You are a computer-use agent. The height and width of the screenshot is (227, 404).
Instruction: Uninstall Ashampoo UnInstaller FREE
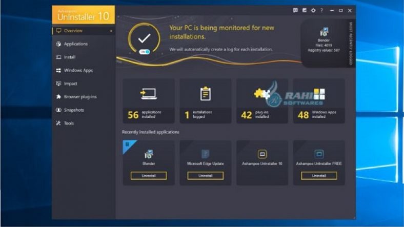[319, 176]
